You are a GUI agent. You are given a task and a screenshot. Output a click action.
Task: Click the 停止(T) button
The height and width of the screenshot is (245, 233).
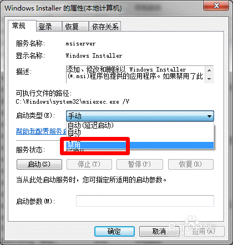click(89, 164)
